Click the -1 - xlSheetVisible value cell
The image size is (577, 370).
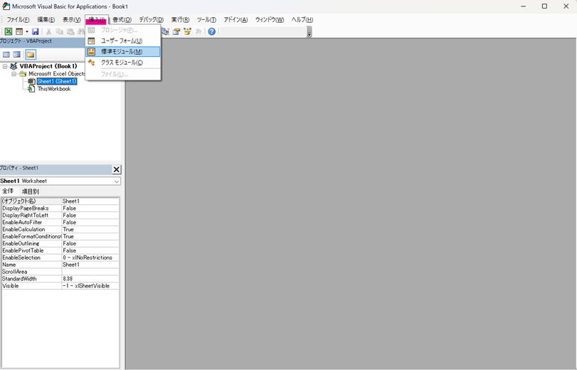coord(90,286)
